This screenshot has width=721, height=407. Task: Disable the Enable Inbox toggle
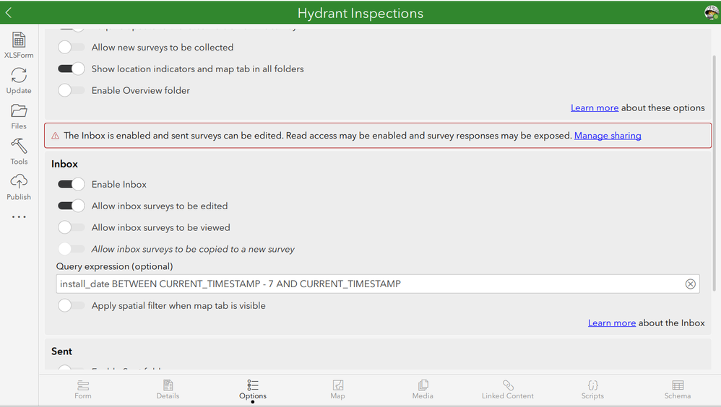pyautogui.click(x=71, y=185)
